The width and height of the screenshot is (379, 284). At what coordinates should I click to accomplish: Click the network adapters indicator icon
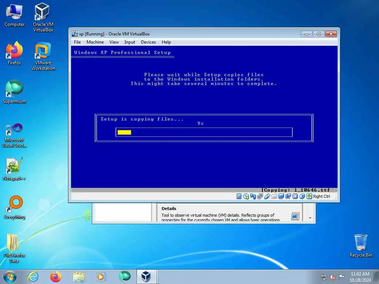pyautogui.click(x=260, y=196)
